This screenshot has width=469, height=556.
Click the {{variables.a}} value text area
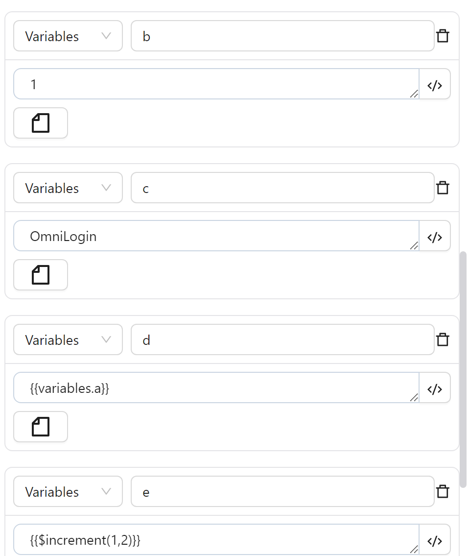216,388
